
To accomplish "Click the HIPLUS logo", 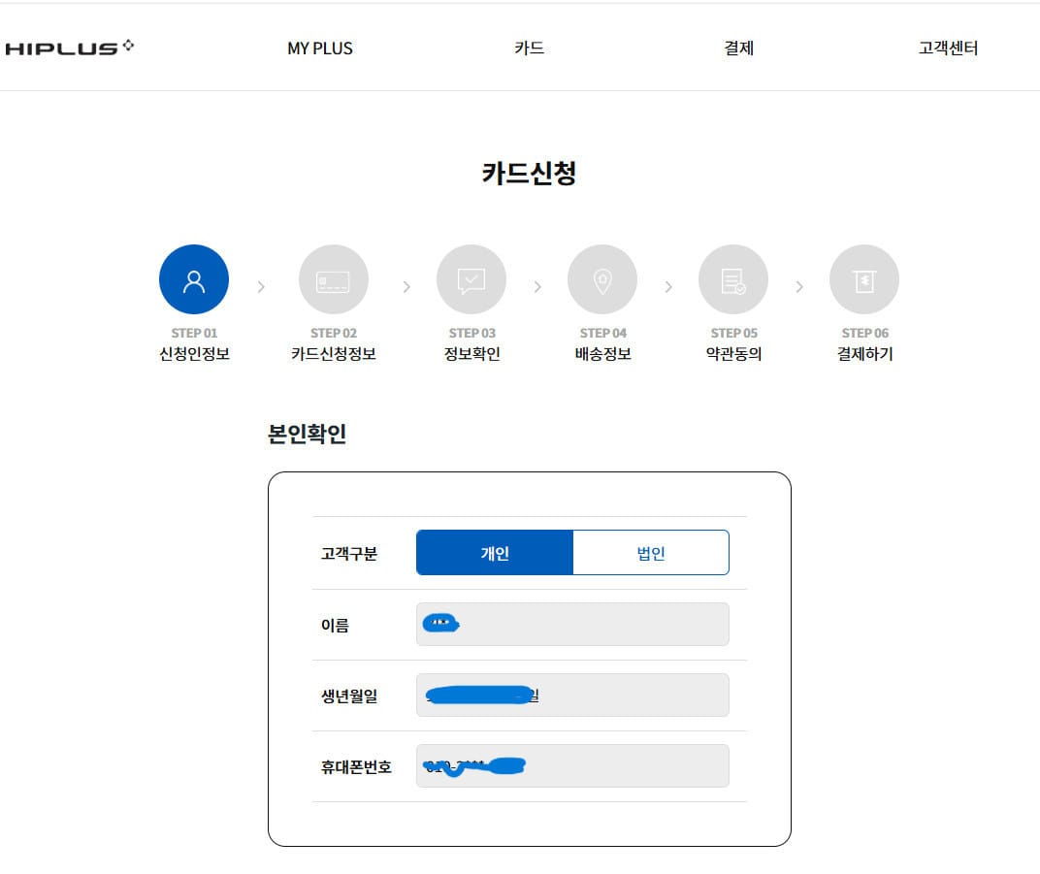I will pos(68,45).
